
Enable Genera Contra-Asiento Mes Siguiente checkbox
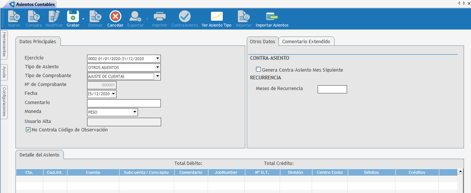(258, 69)
